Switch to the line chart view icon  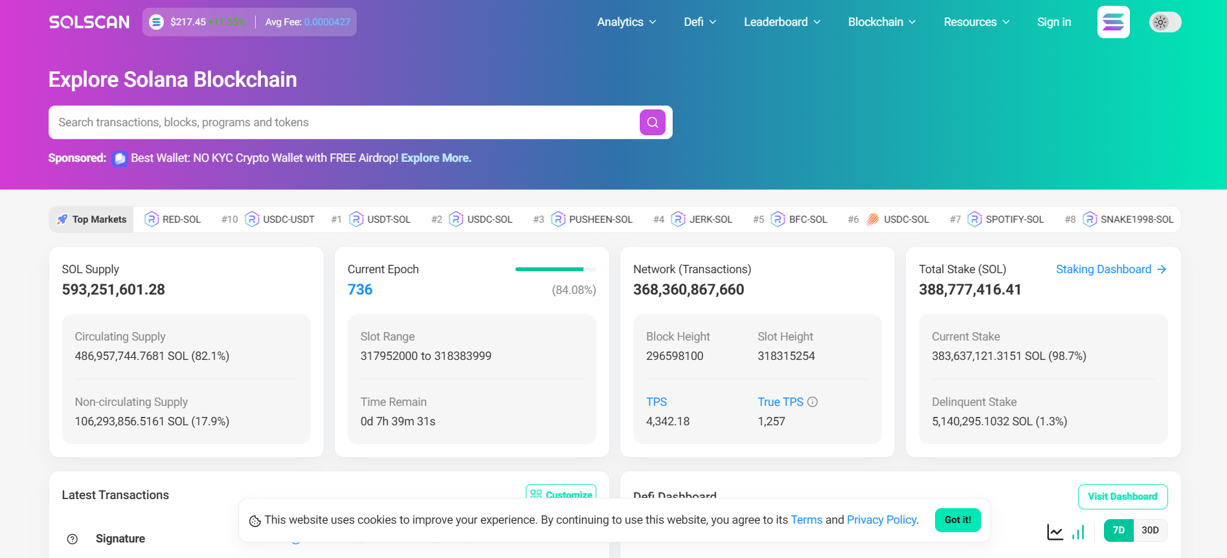click(x=1055, y=532)
